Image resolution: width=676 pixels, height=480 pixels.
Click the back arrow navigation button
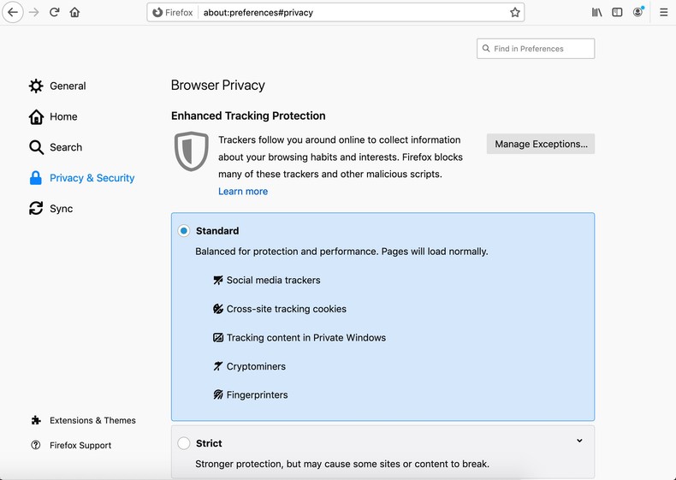(13, 13)
